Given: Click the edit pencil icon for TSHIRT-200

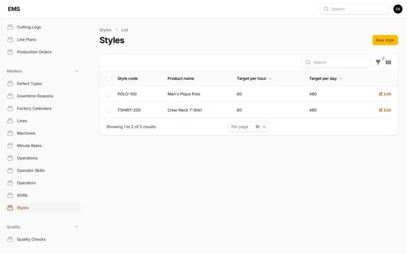Looking at the screenshot, I should click(380, 110).
